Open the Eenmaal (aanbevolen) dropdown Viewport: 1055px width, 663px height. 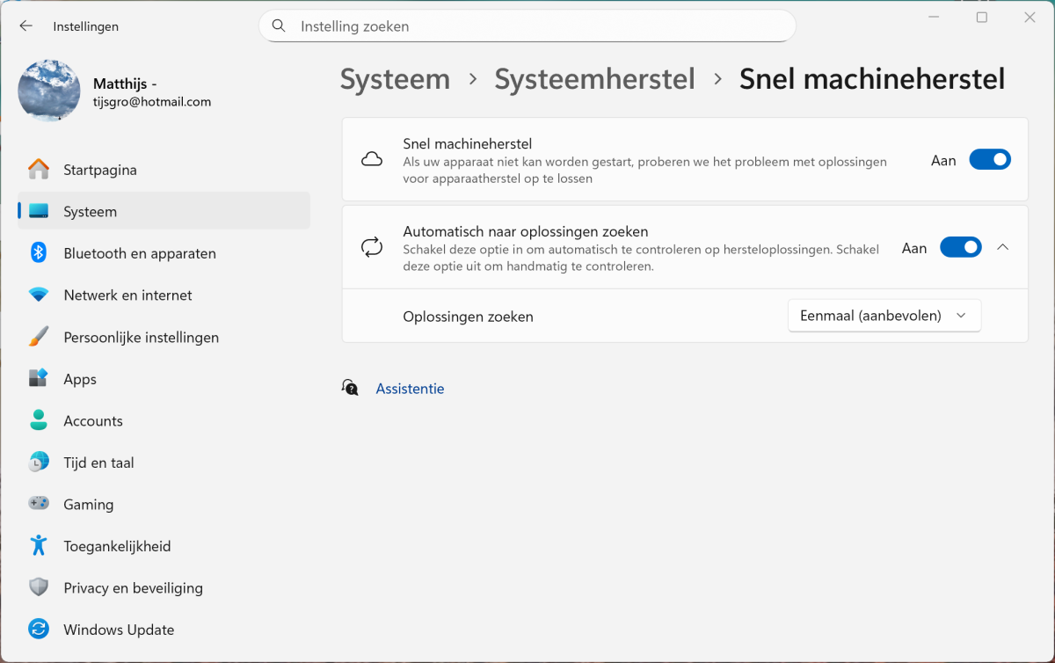(884, 316)
